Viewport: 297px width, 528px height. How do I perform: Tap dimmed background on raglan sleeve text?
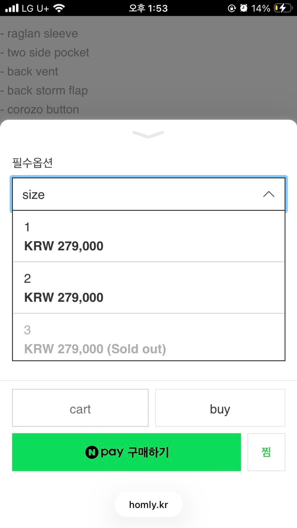coord(42,34)
